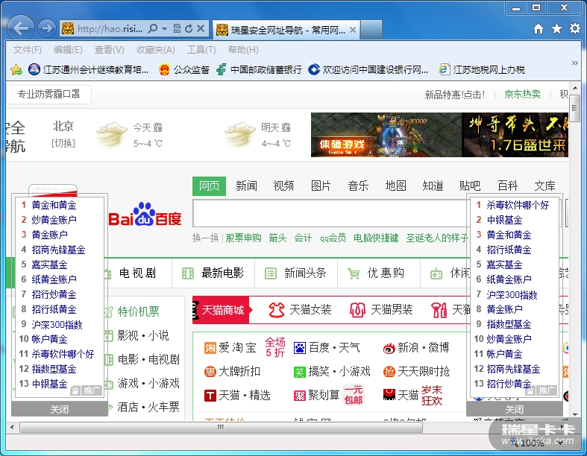The width and height of the screenshot is (587, 456).
Task: Select the 视频 search tab
Action: (283, 186)
